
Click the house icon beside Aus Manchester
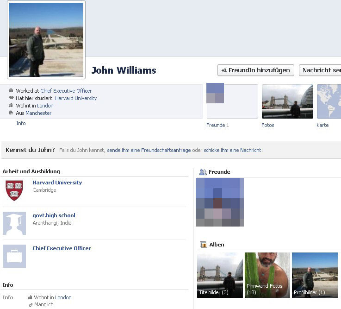point(11,113)
